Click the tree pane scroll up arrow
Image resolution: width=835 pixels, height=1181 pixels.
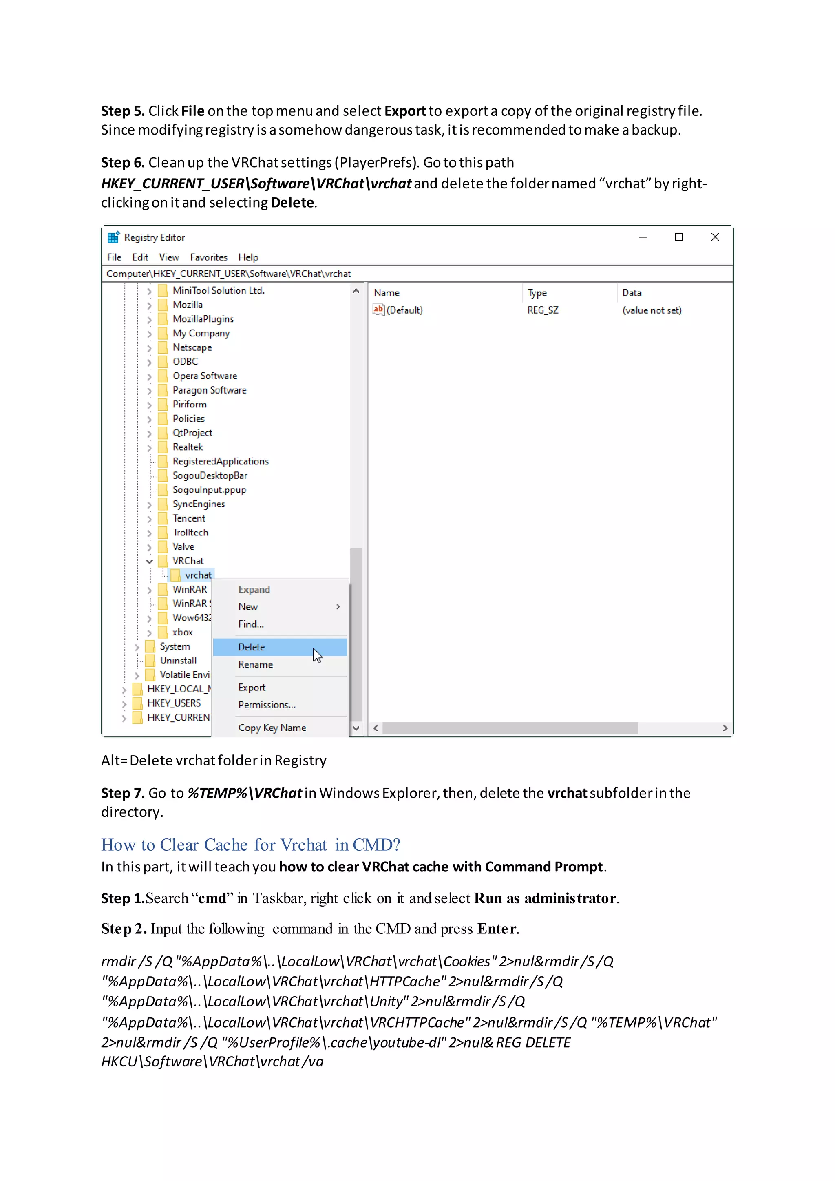tap(356, 291)
